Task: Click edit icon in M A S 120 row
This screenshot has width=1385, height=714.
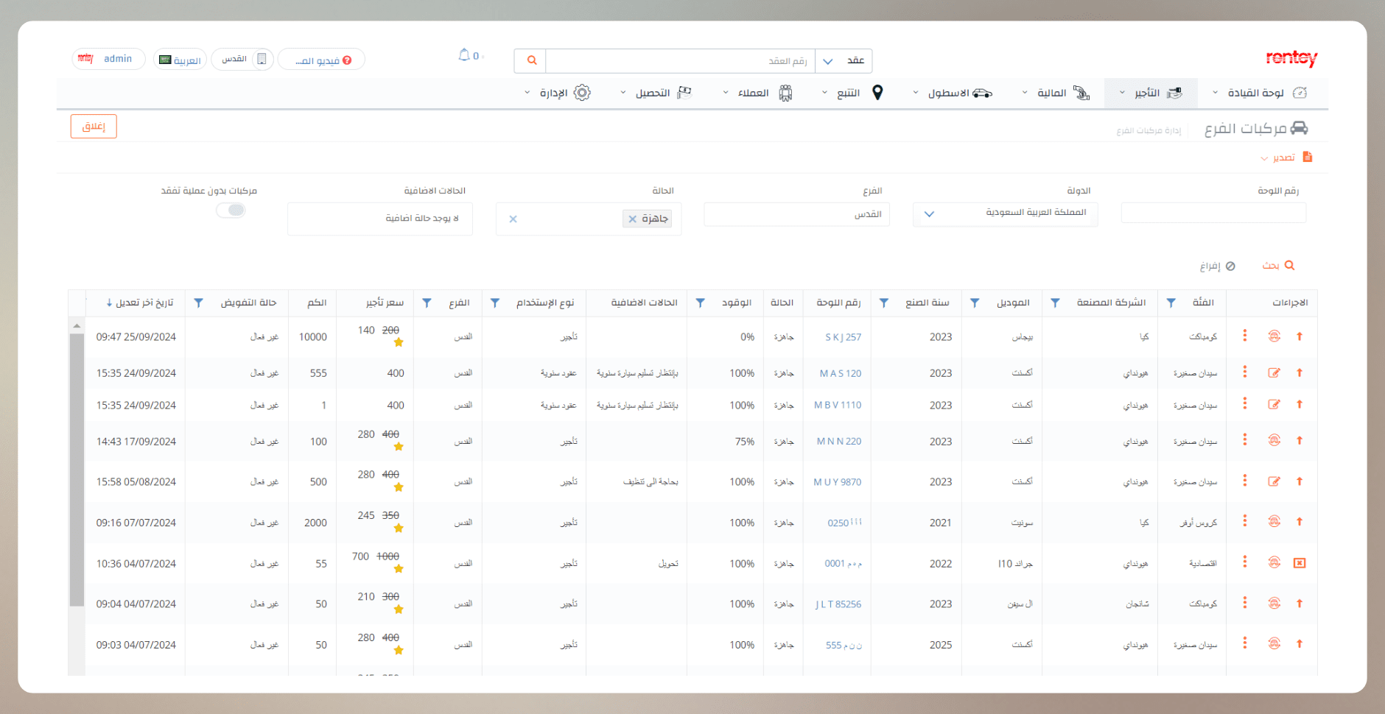Action: pyautogui.click(x=1274, y=373)
